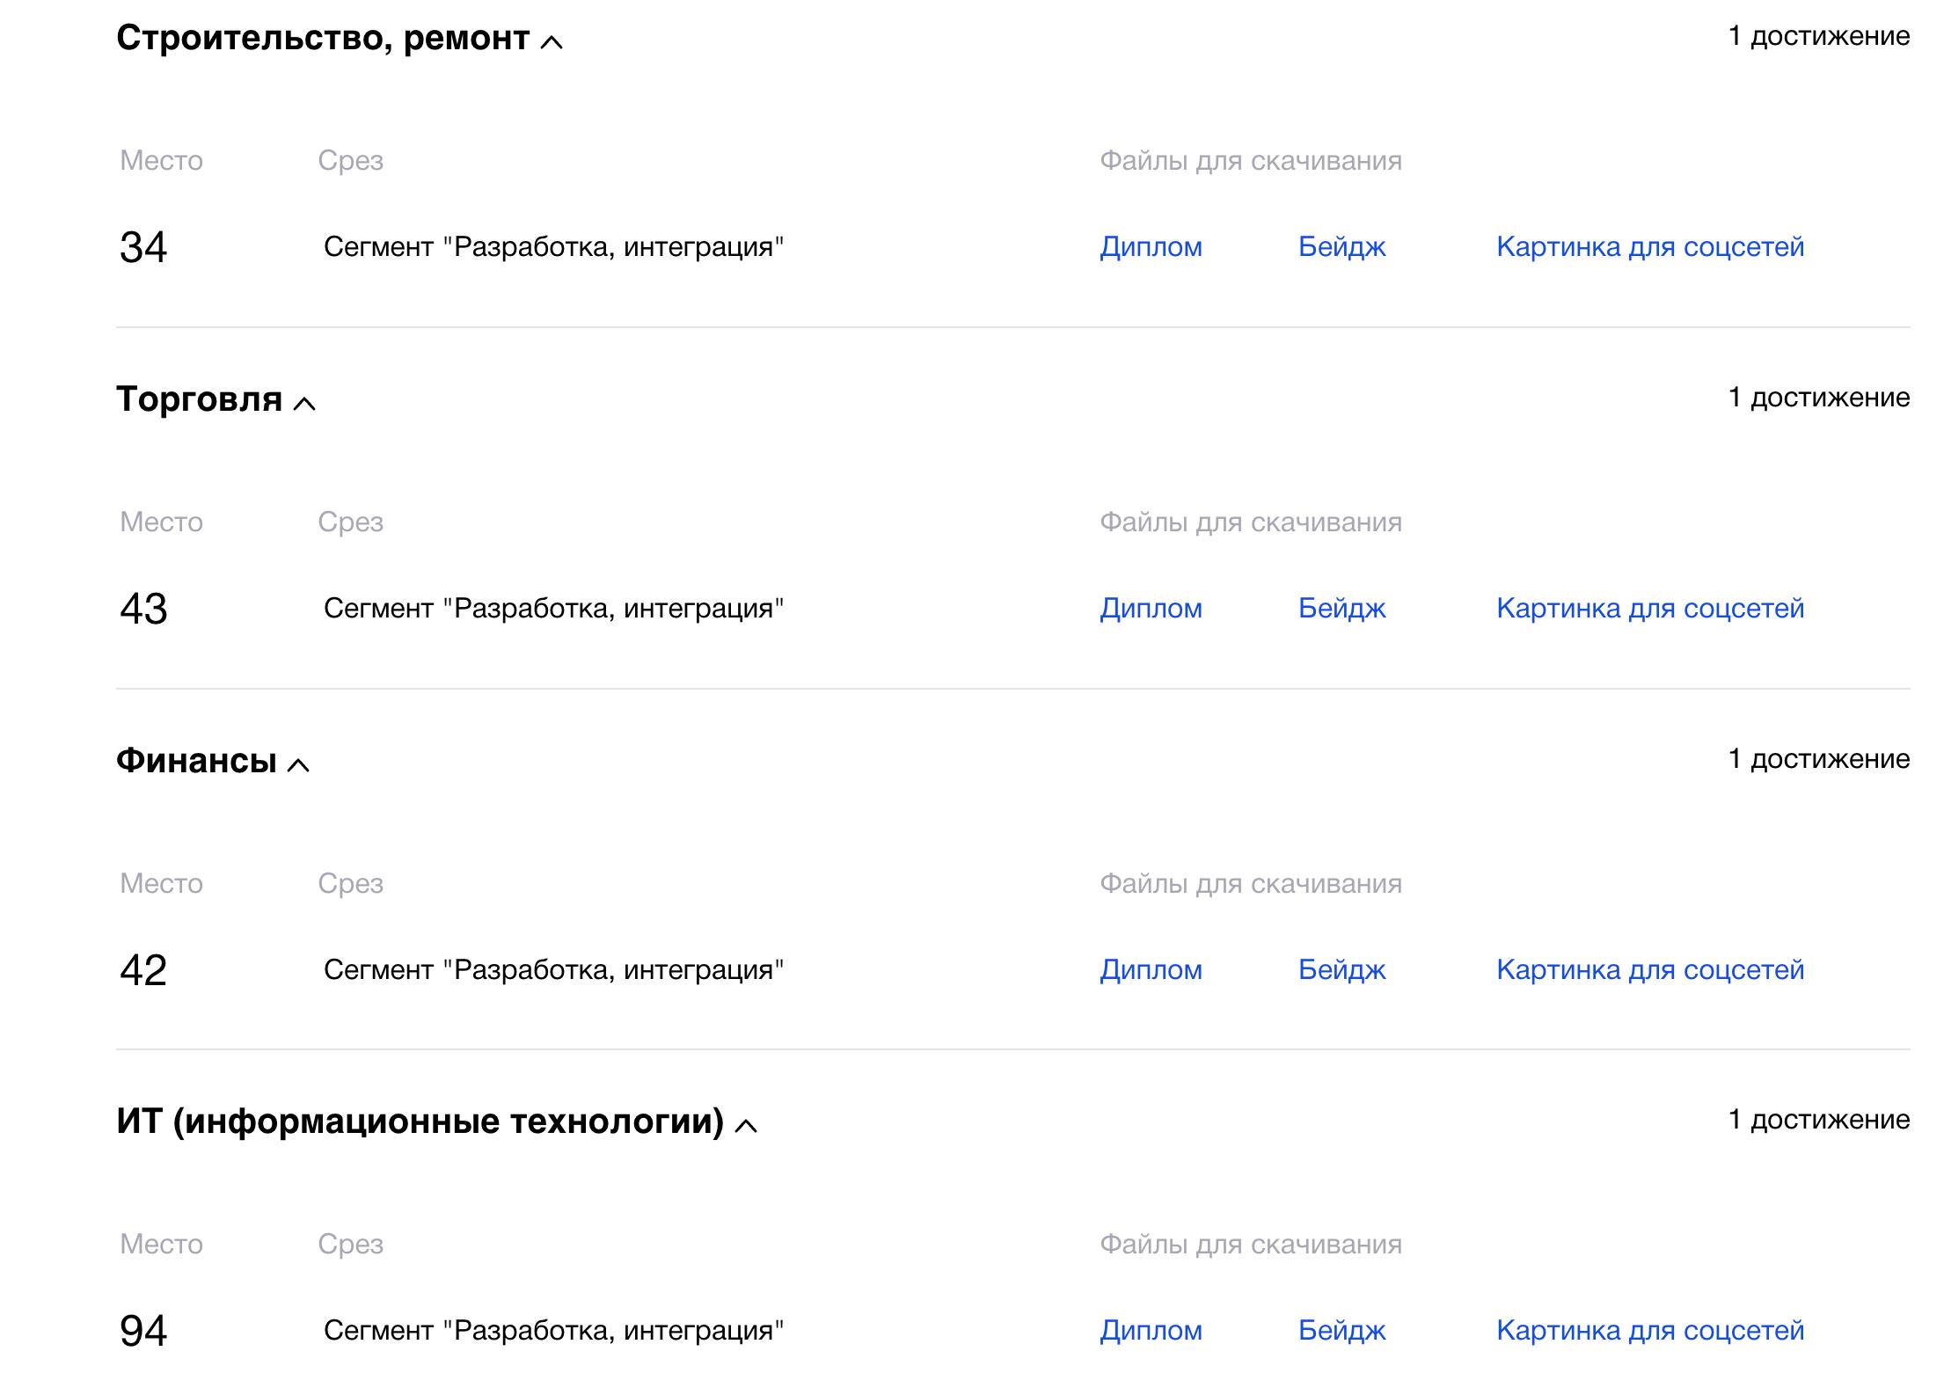Click the ИТ (информационные технологии) heading text
The width and height of the screenshot is (1944, 1388).
[420, 1121]
